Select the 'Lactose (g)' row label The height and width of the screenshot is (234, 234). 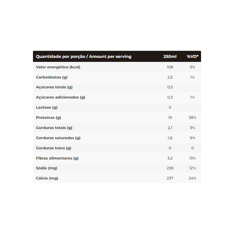[x=47, y=107]
